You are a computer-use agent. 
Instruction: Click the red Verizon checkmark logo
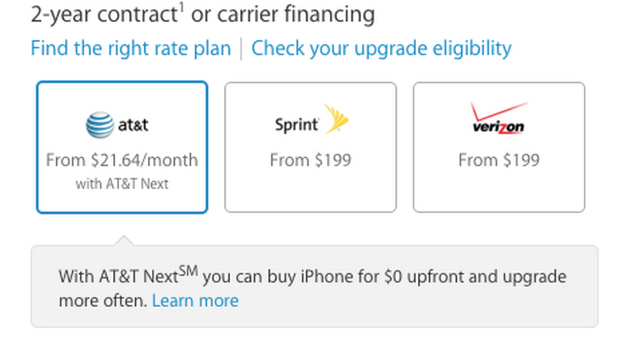point(500,111)
